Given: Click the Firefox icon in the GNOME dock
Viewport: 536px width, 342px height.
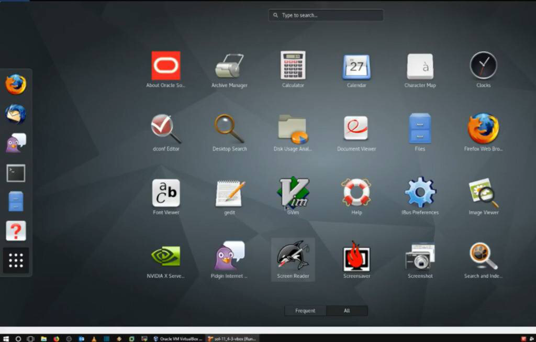Looking at the screenshot, I should pyautogui.click(x=16, y=84).
